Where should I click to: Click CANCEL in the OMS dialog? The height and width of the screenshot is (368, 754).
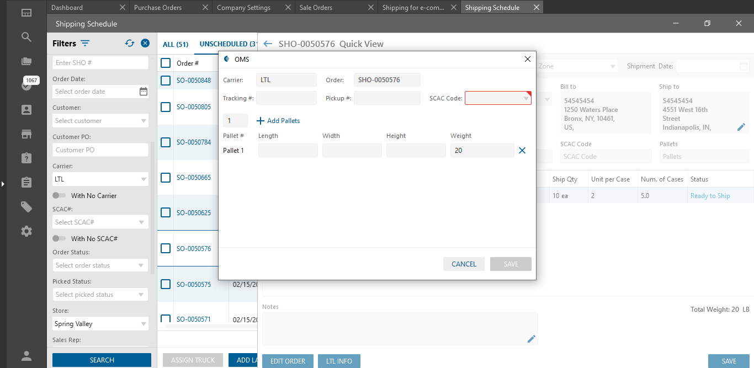click(464, 264)
